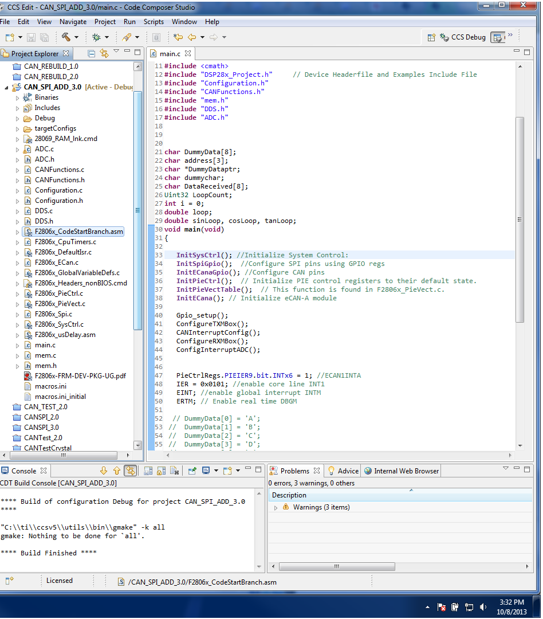
Task: Navigate back with the left arrow icon
Action: [191, 37]
